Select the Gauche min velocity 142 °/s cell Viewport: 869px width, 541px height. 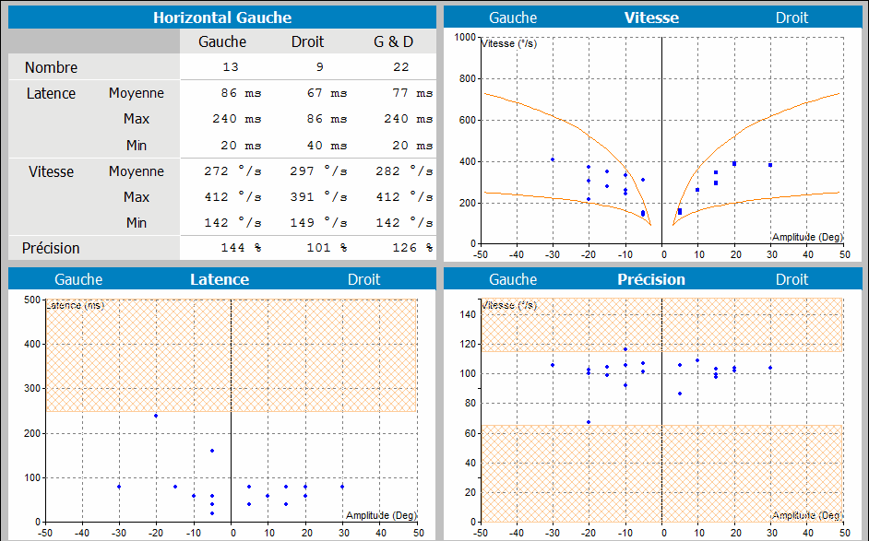click(230, 223)
